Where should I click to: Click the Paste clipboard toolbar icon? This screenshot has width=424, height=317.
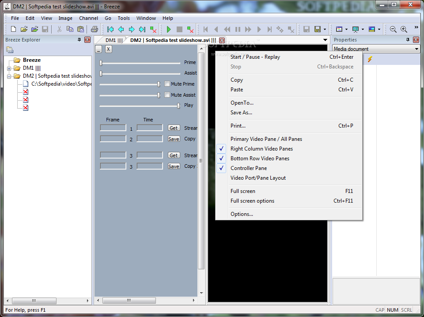[80, 29]
